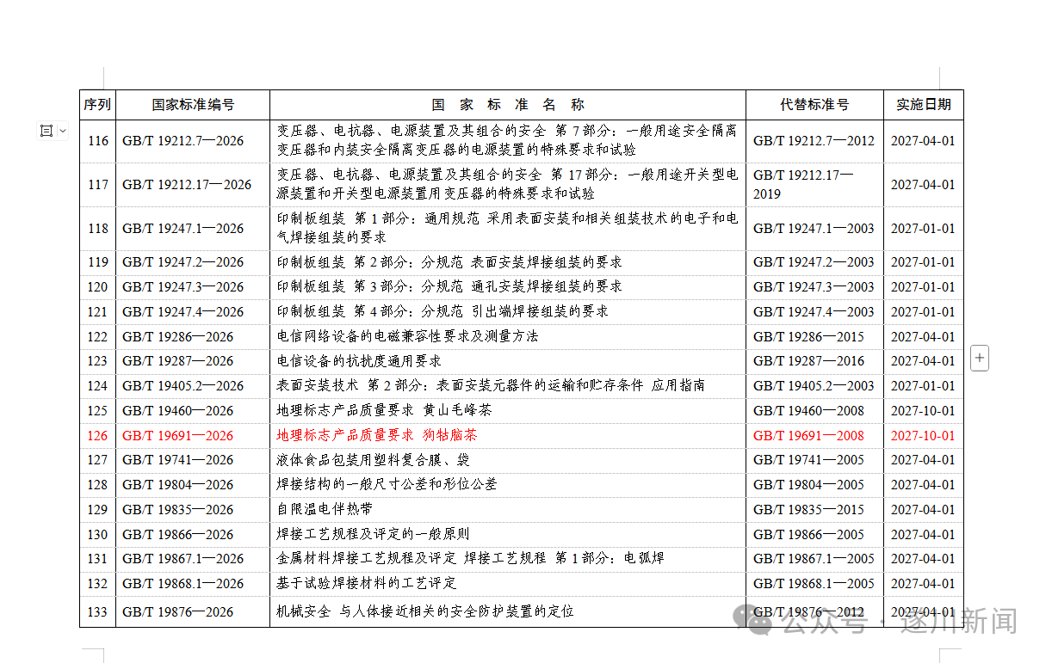Screen dimensions: 1052x663
Task: Open the dropdown arrow next to the layout icon
Action: point(62,131)
